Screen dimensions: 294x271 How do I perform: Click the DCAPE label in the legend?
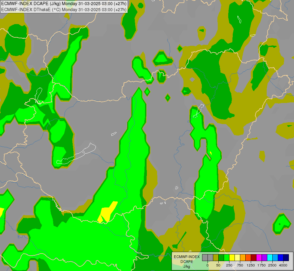pos(187,262)
